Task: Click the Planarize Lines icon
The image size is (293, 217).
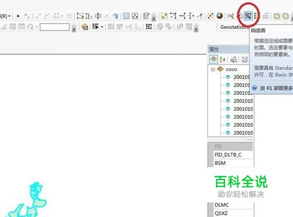Action: [265, 16]
